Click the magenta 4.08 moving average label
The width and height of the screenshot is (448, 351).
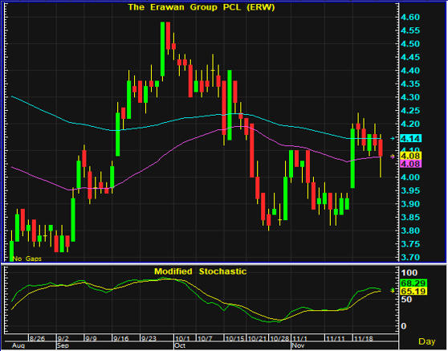410,164
